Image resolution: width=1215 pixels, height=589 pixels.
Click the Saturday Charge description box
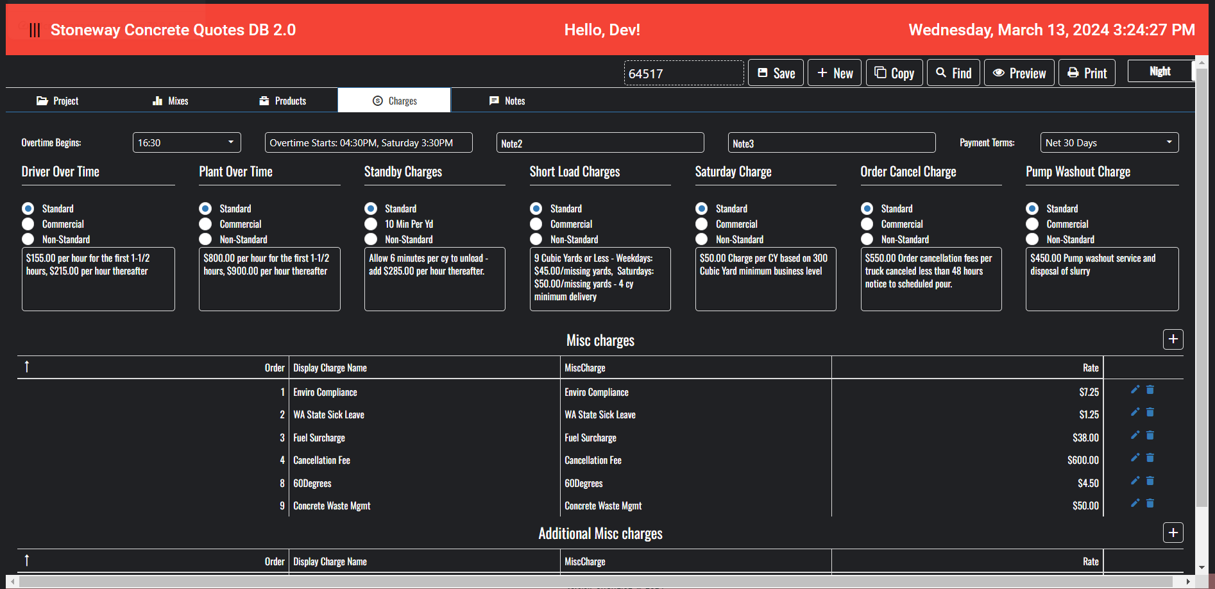(766, 279)
